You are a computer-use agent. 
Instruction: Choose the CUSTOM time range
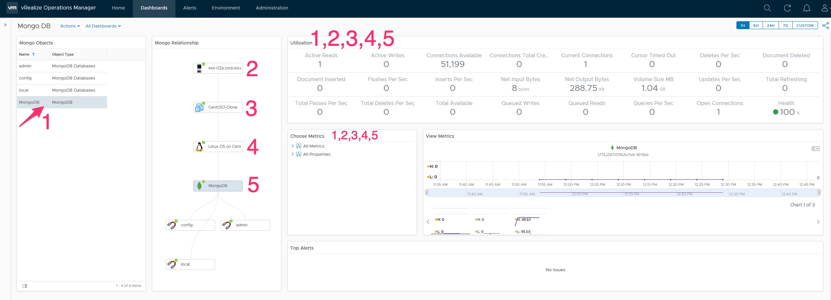[x=805, y=26]
